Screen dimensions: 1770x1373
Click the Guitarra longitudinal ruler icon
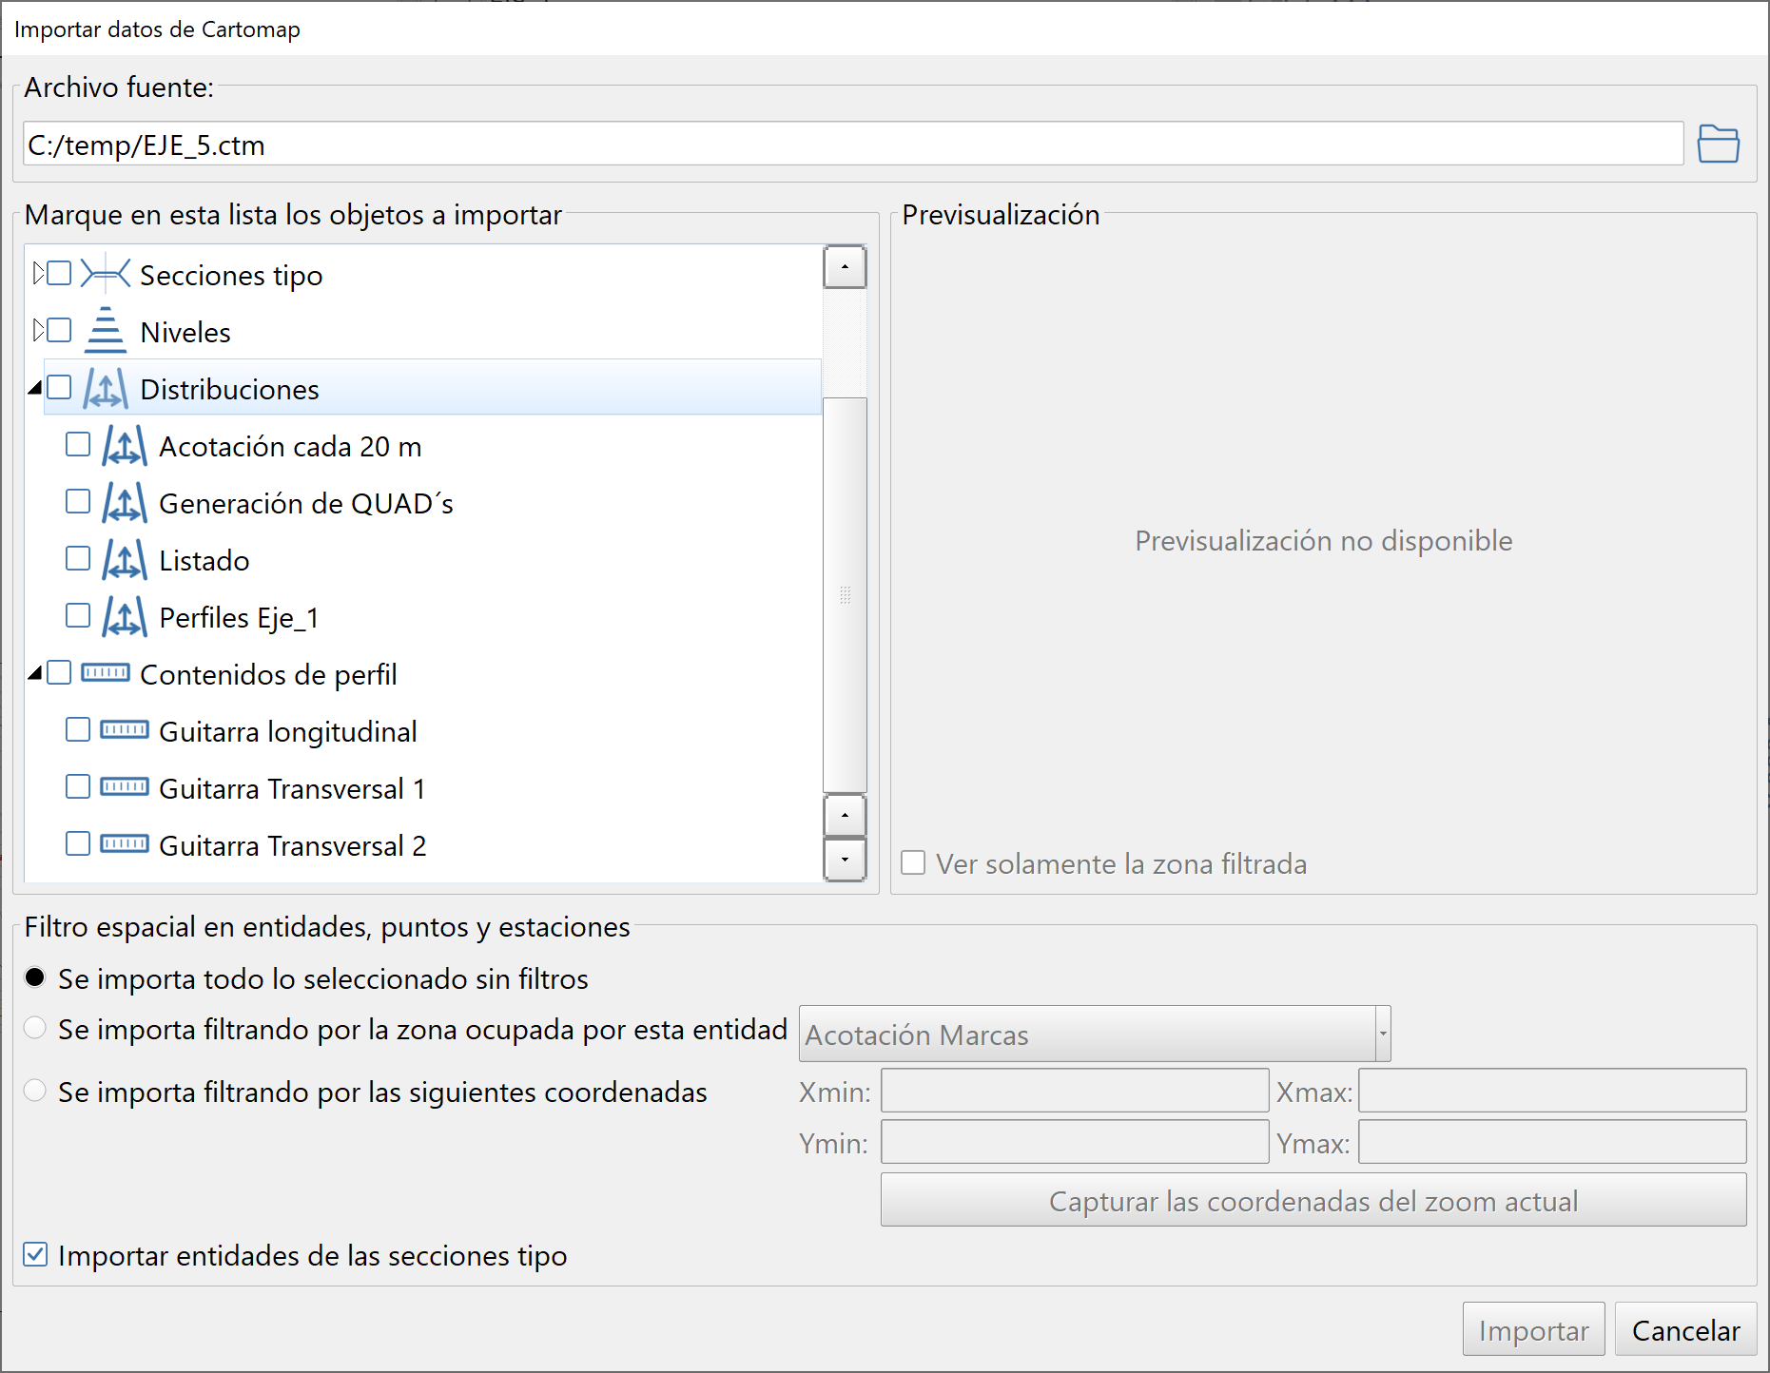coord(125,730)
